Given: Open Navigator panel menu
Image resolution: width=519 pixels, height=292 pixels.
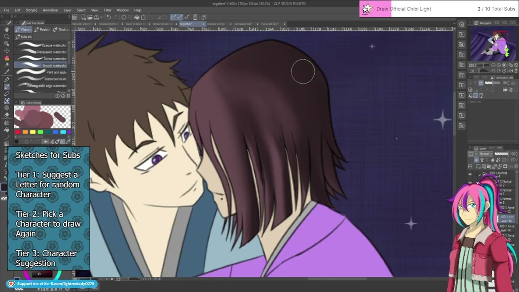Looking at the screenshot, I should pos(470,22).
